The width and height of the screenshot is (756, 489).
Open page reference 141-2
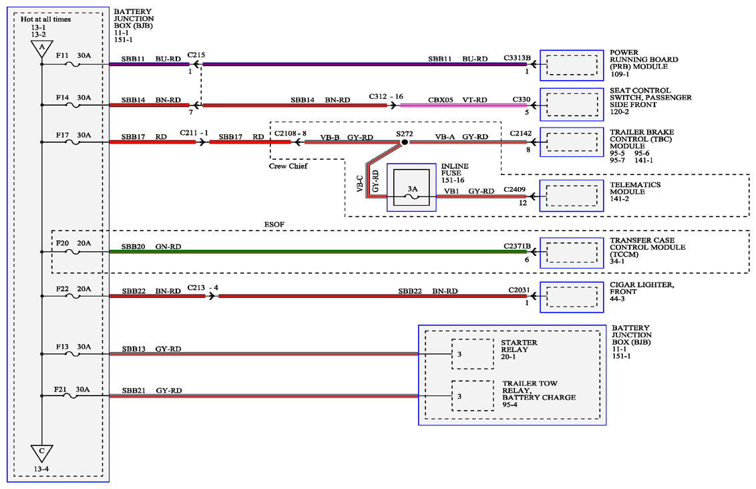[x=620, y=198]
